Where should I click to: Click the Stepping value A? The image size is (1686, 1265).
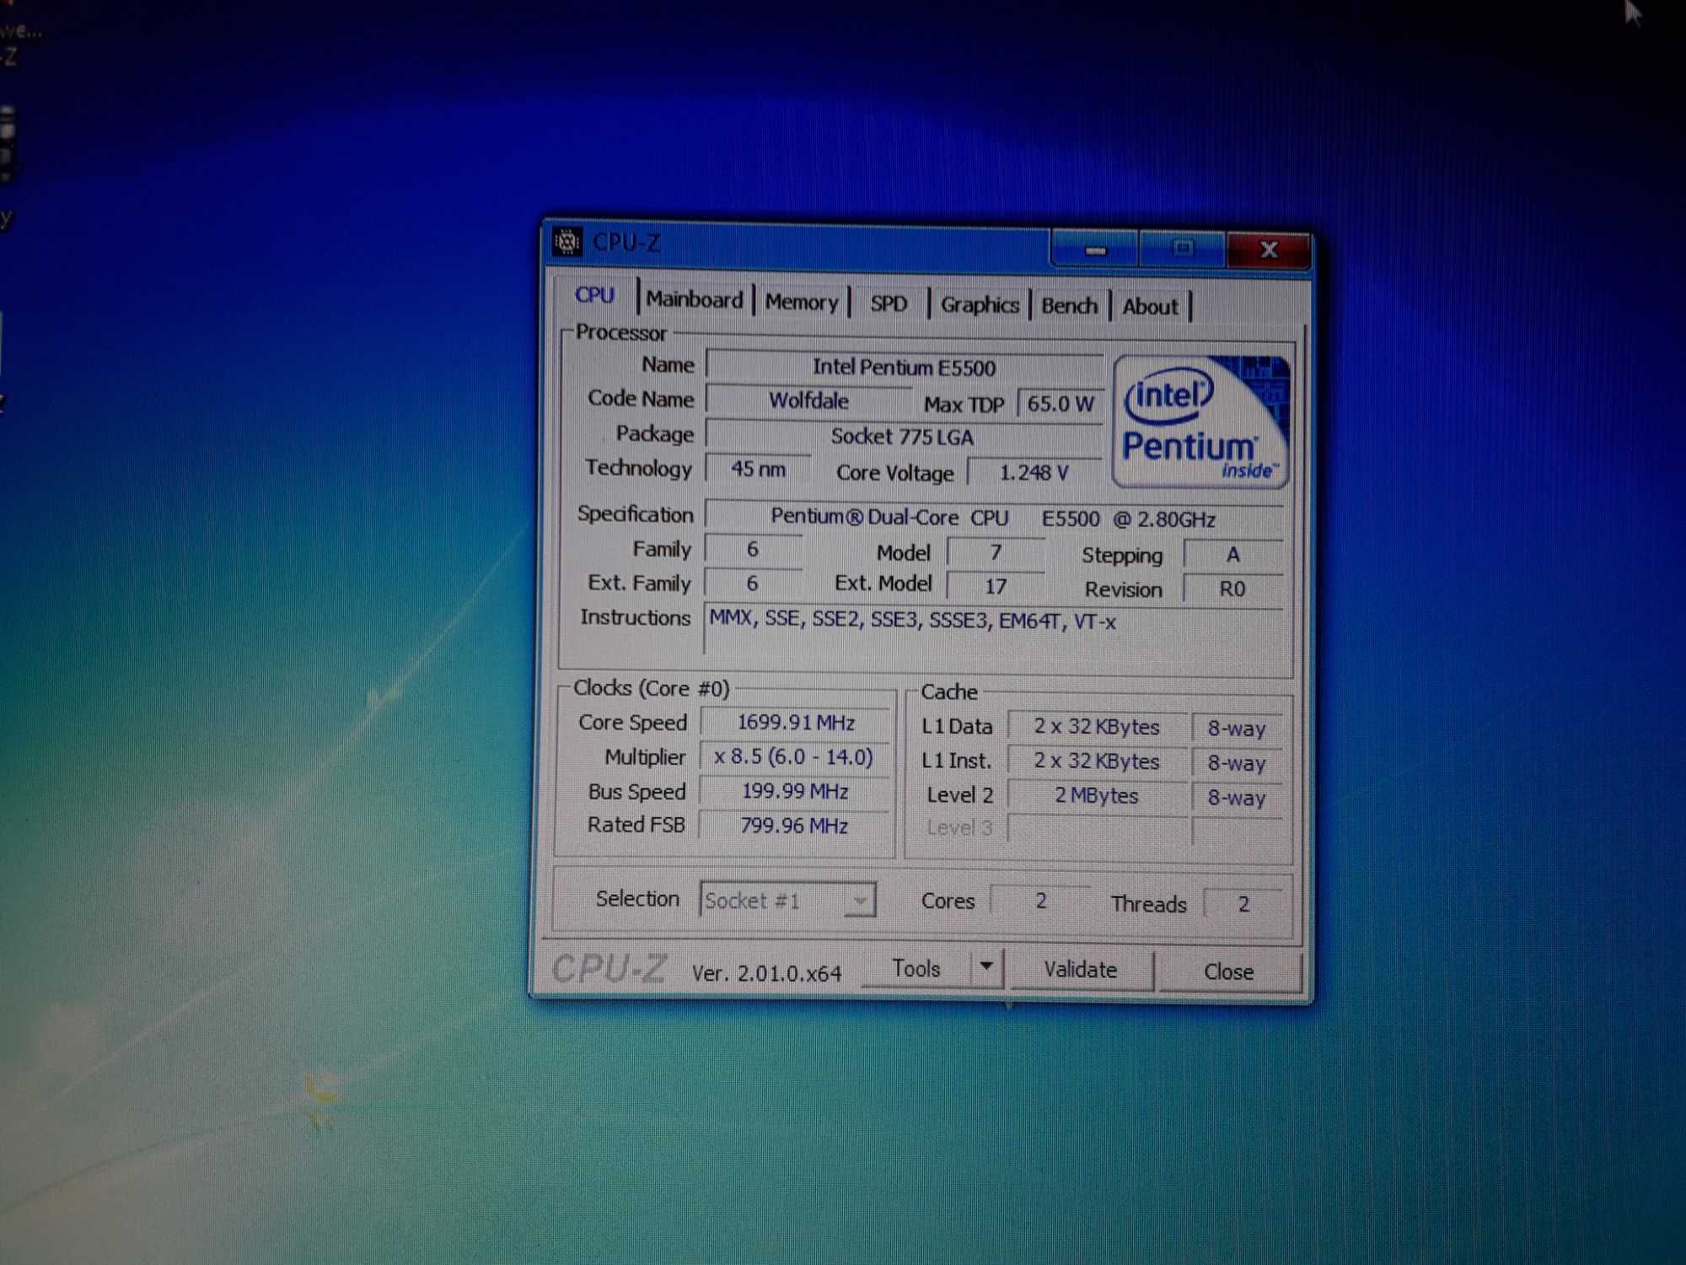[x=1233, y=554]
